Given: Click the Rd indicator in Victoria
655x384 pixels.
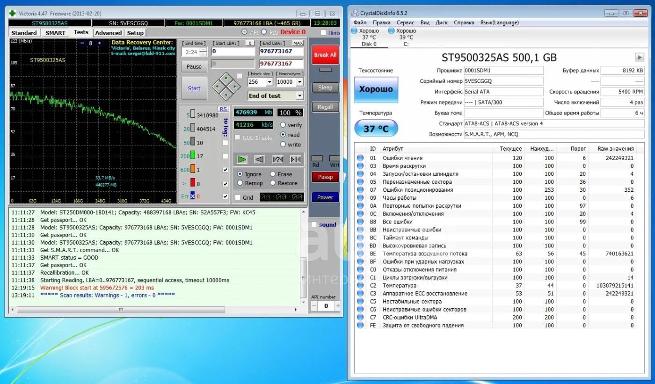Looking at the screenshot, I should click(x=317, y=159).
